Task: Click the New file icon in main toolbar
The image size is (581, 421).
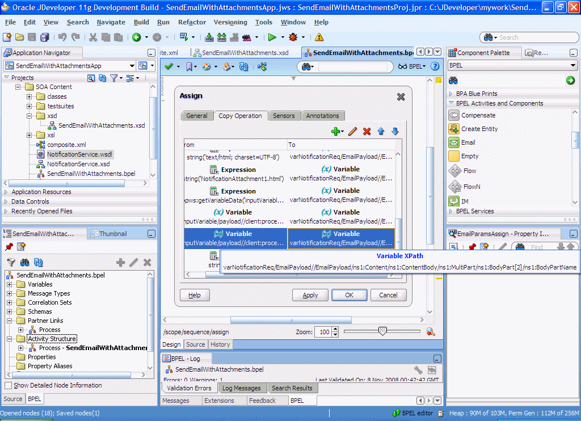Action: click(7, 37)
